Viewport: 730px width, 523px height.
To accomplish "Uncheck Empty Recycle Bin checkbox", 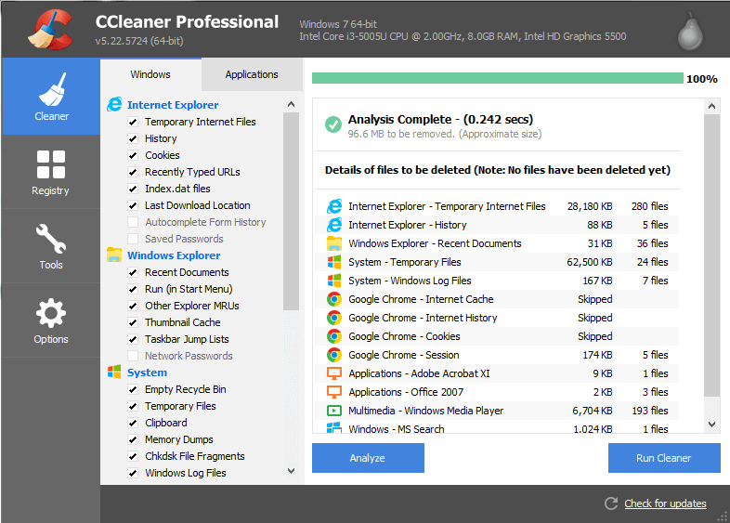I will (x=133, y=389).
